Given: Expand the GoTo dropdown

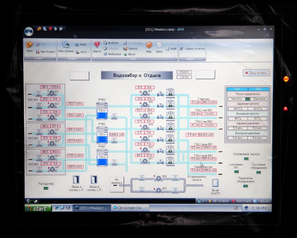Looking at the screenshot, I should click(x=82, y=52).
